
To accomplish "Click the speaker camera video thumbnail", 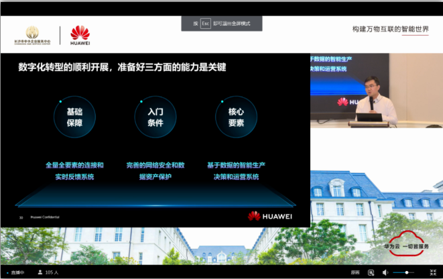I will click(377, 91).
